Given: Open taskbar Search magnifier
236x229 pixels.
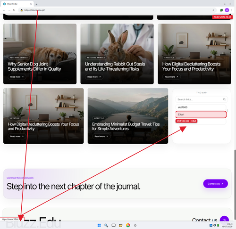Looking at the screenshot, I should pyautogui.click(x=106, y=225).
